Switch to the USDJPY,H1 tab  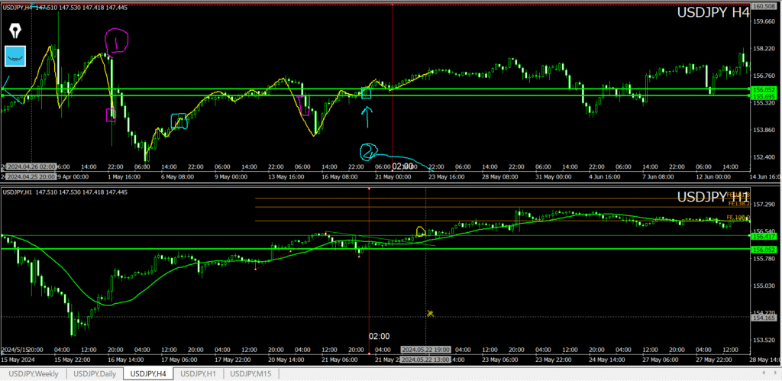(x=200, y=373)
